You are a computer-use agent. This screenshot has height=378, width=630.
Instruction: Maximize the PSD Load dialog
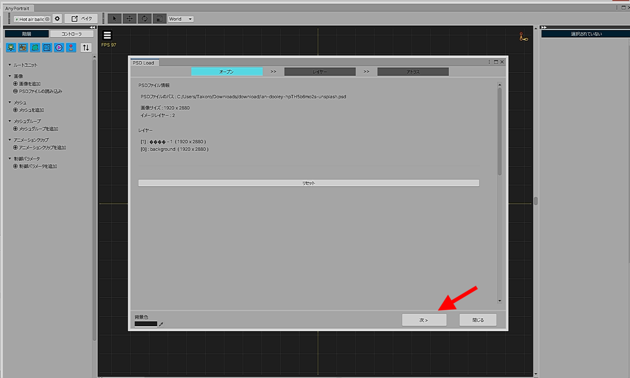pos(496,62)
